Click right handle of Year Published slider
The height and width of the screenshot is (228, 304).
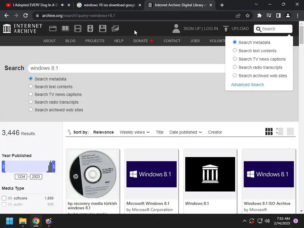point(54,166)
